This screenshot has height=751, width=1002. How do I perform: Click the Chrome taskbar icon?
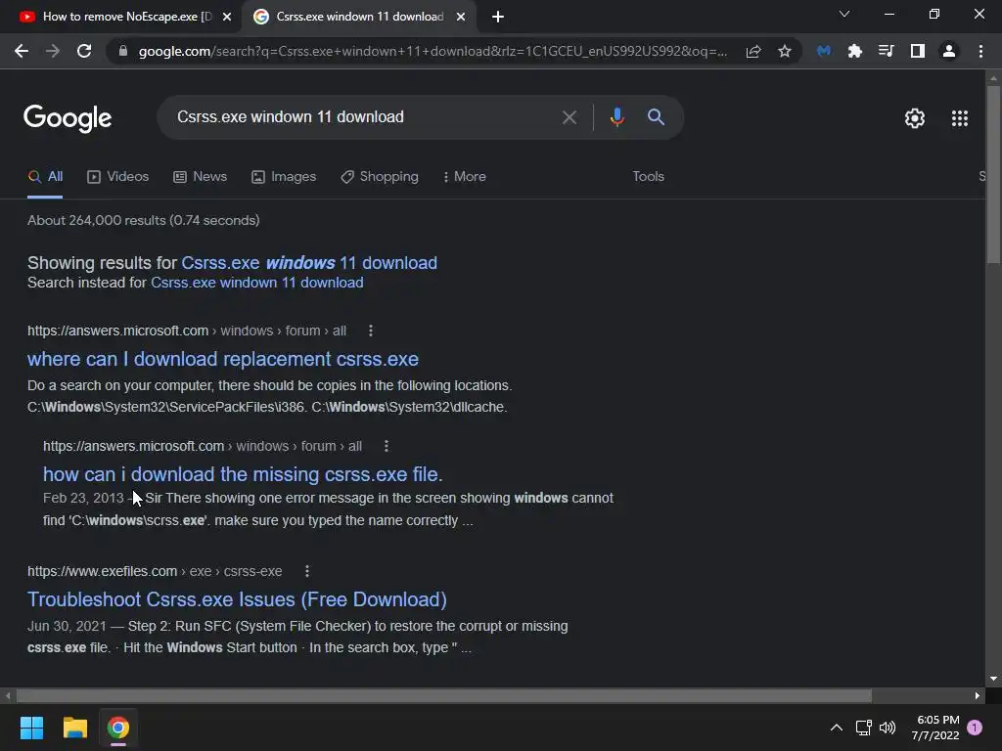[118, 728]
